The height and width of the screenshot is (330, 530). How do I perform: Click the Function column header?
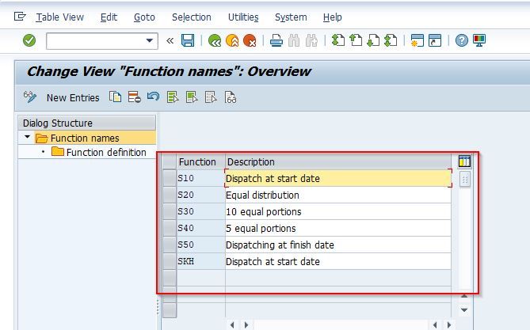tap(200, 161)
